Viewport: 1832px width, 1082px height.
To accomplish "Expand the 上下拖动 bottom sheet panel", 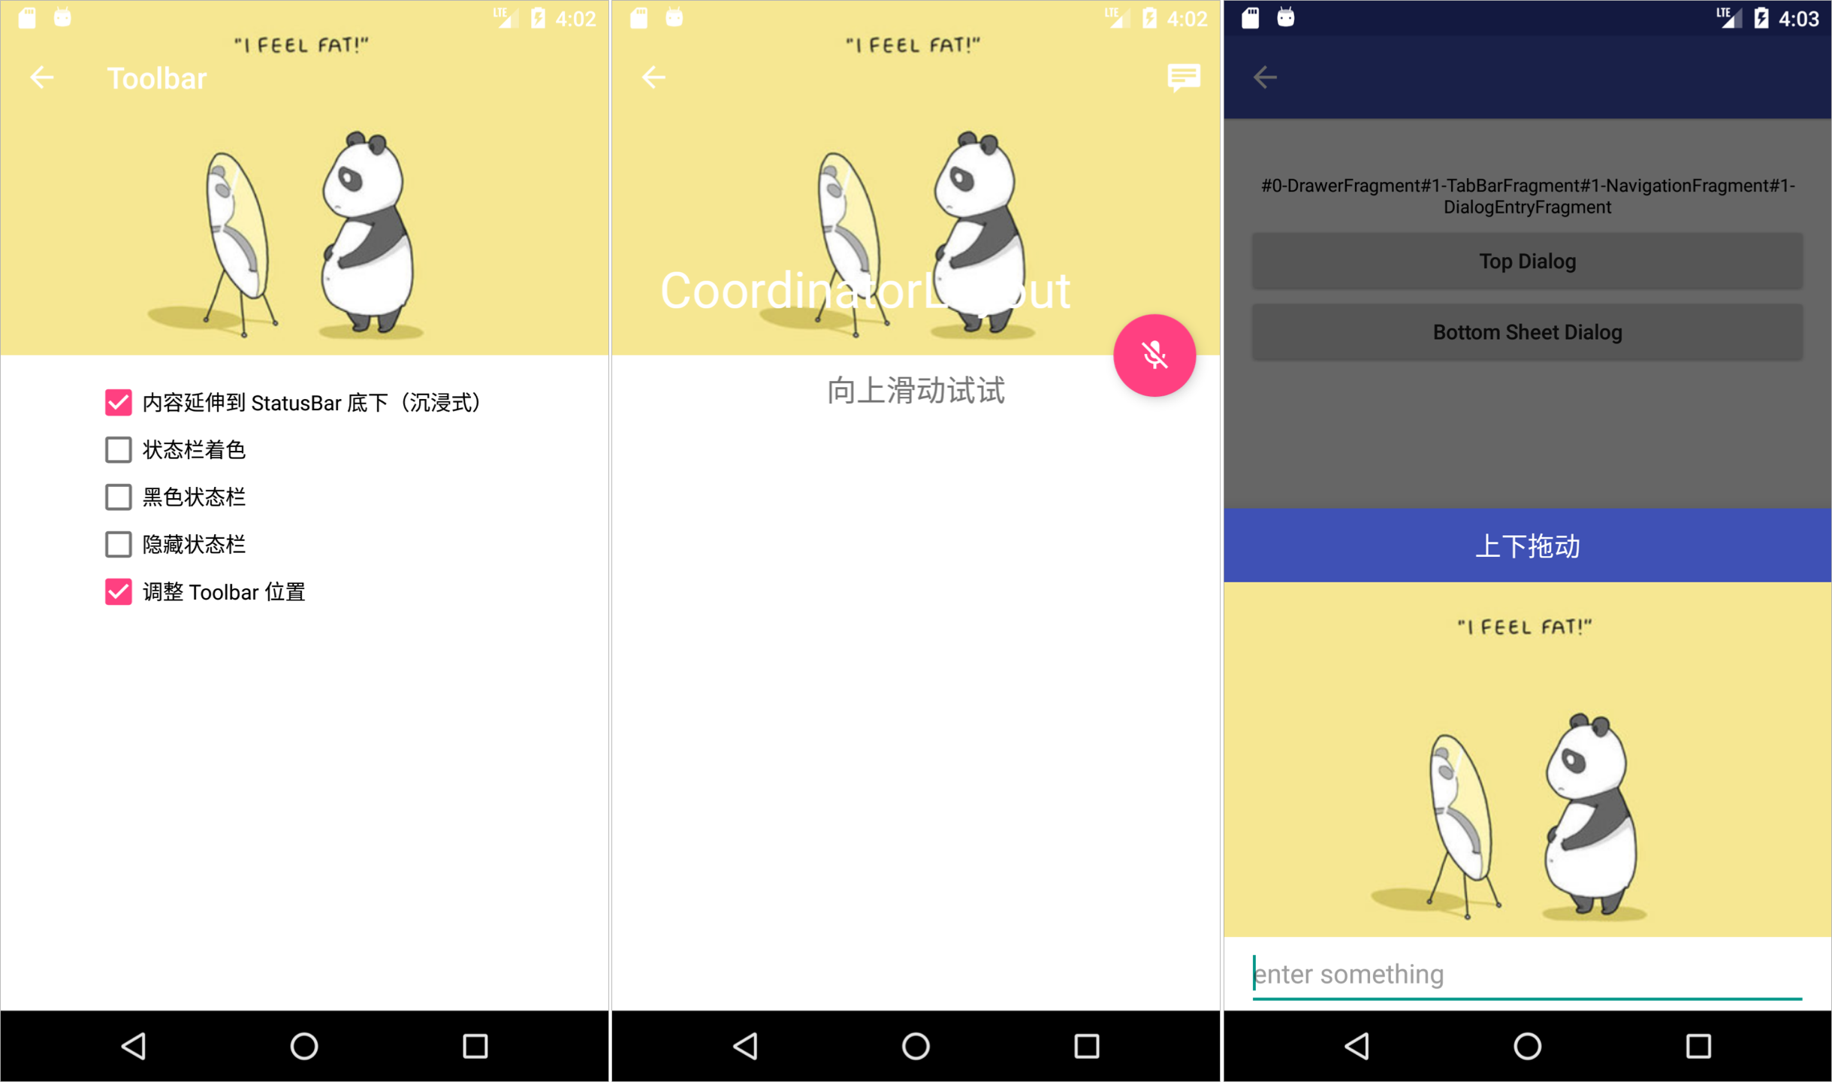I will [1527, 546].
